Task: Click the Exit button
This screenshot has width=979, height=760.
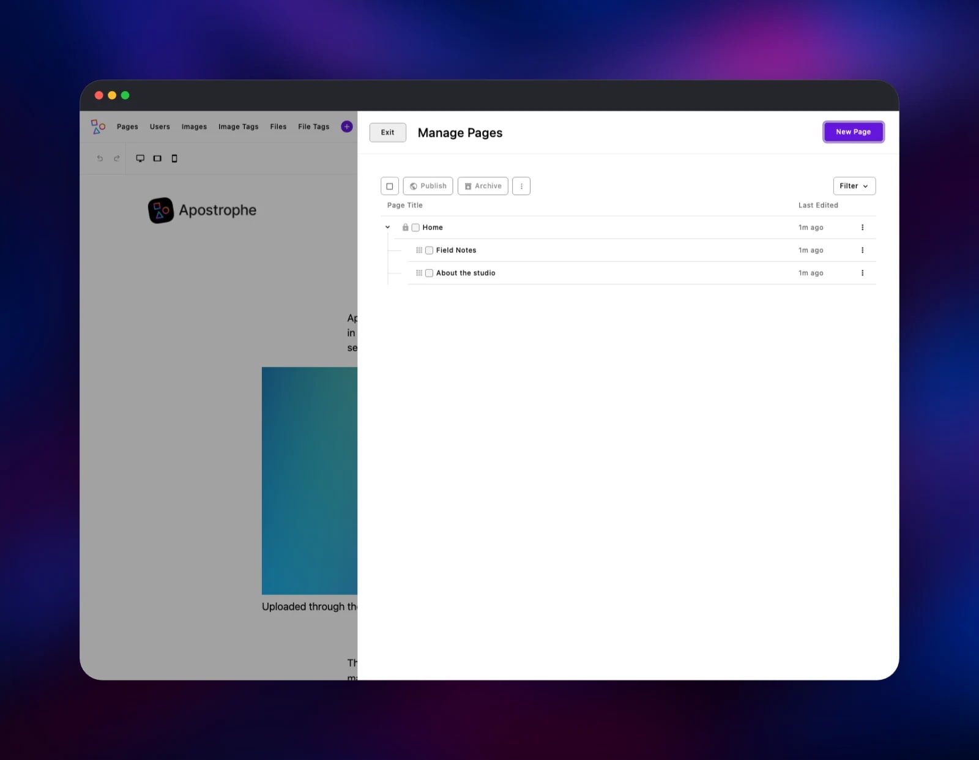Action: [x=388, y=132]
